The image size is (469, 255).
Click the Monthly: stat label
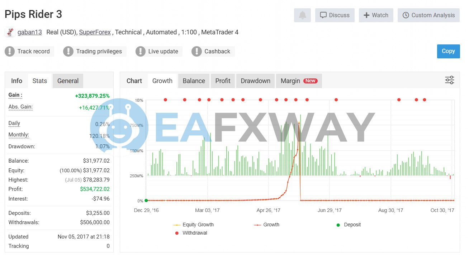click(x=19, y=135)
